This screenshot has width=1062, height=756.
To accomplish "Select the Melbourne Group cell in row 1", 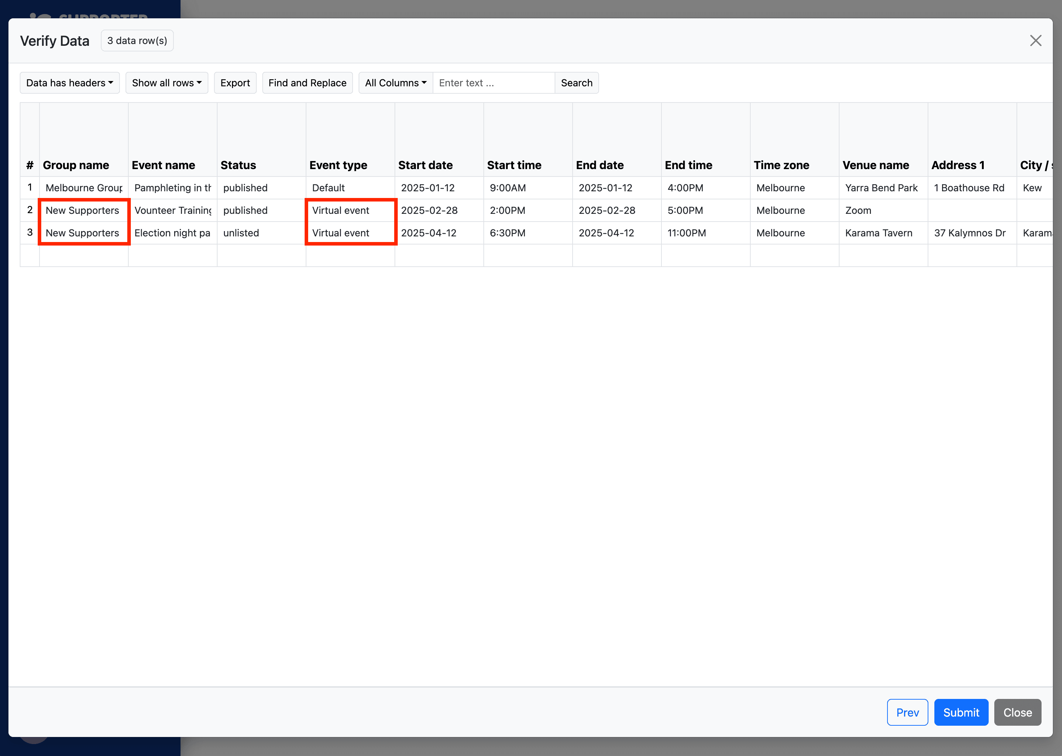I will coord(84,188).
